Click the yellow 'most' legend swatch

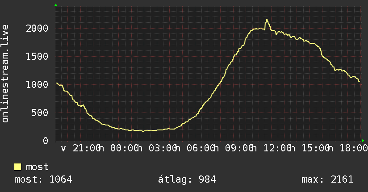[x=17, y=167]
